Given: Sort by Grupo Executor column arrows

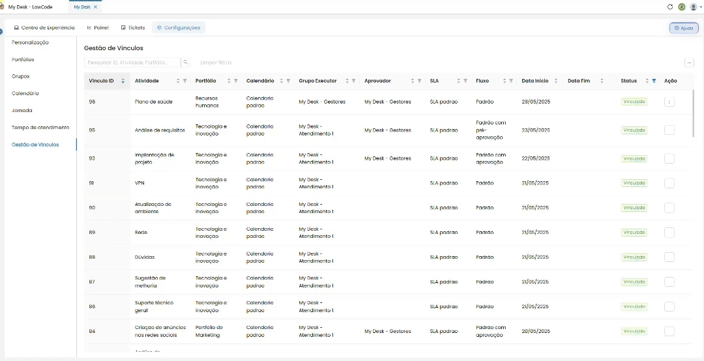Looking at the screenshot, I should pyautogui.click(x=347, y=81).
